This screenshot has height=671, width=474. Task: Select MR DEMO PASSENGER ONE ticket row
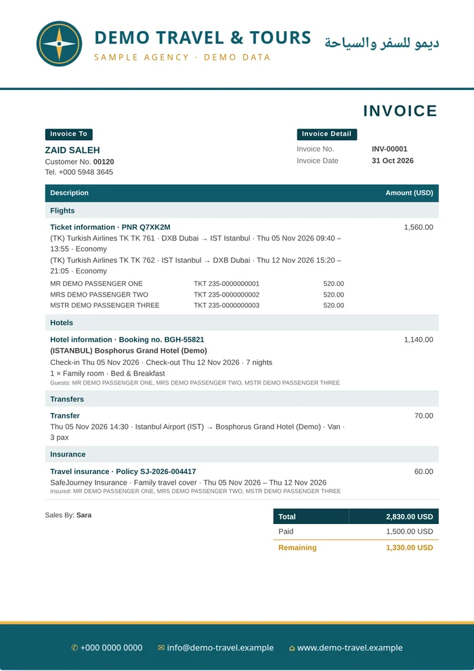coord(197,284)
